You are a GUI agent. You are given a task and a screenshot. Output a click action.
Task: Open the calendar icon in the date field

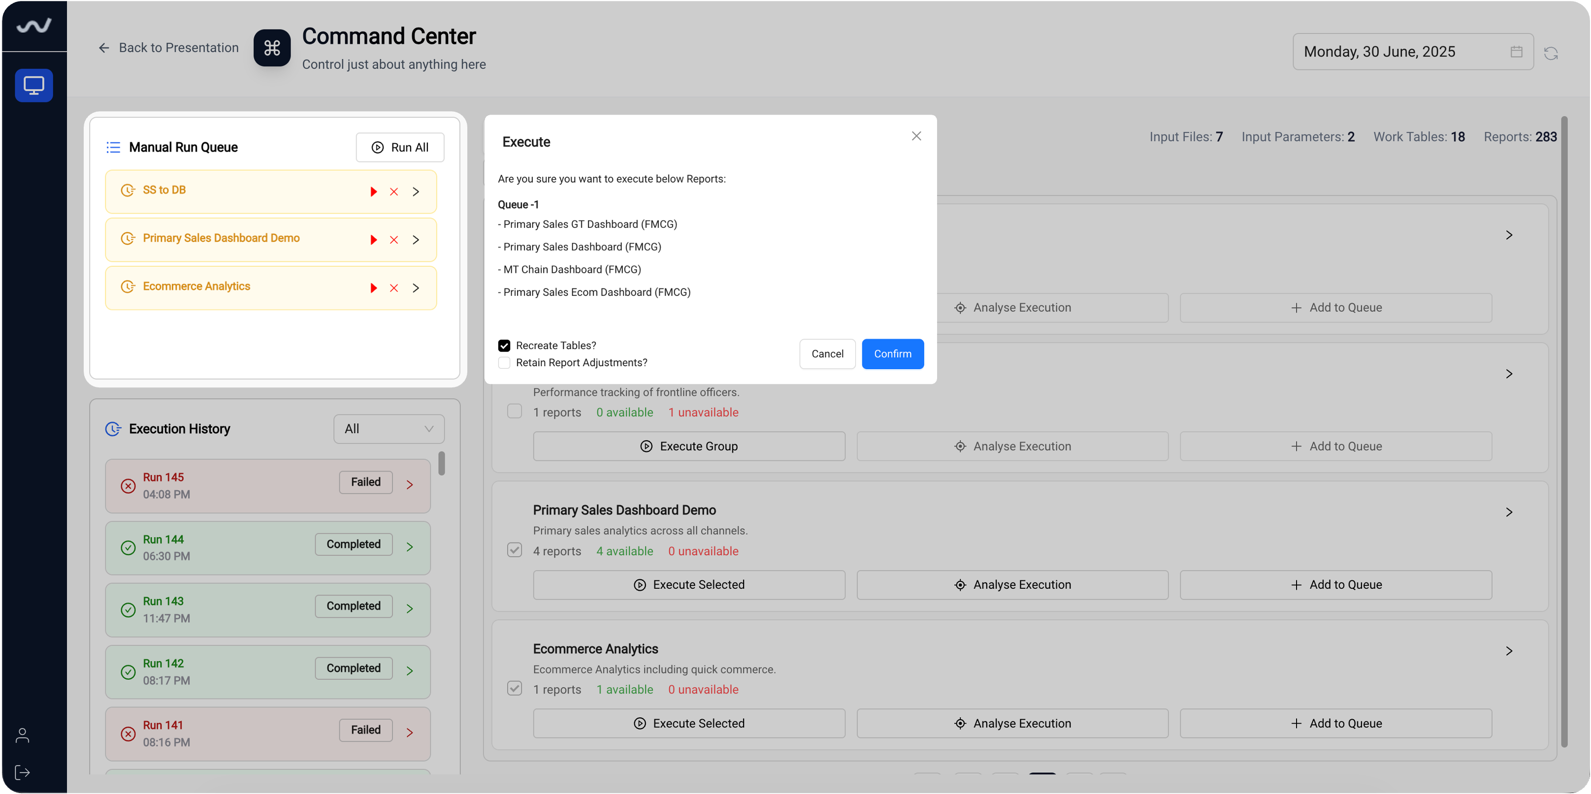pyautogui.click(x=1516, y=52)
